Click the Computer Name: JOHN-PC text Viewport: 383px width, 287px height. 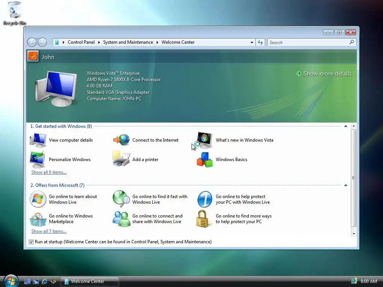pos(114,99)
